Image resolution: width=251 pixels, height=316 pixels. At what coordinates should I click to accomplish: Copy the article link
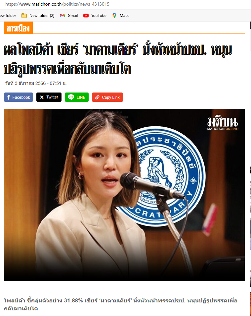tap(107, 97)
